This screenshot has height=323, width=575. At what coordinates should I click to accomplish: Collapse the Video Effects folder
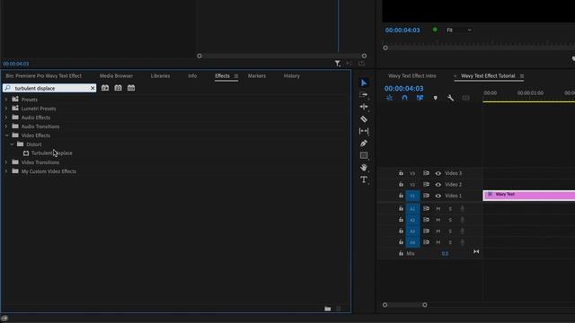coord(6,135)
